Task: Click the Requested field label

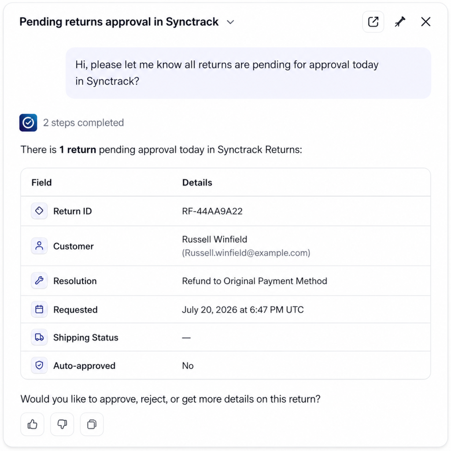Action: click(x=75, y=310)
